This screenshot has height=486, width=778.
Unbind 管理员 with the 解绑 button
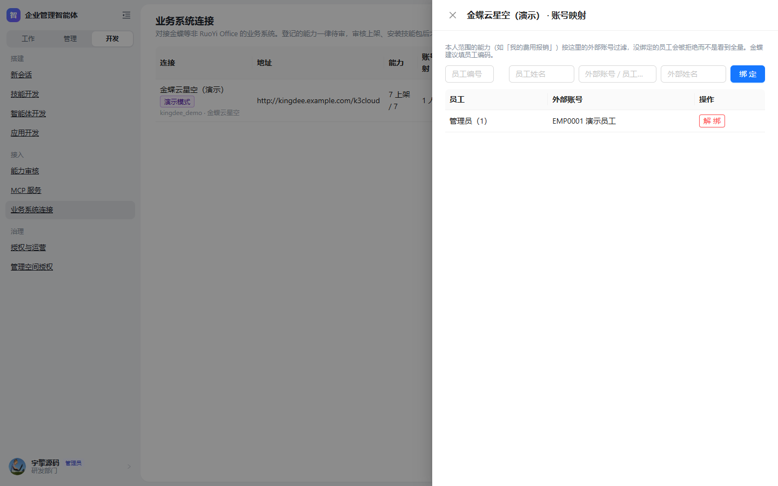712,121
